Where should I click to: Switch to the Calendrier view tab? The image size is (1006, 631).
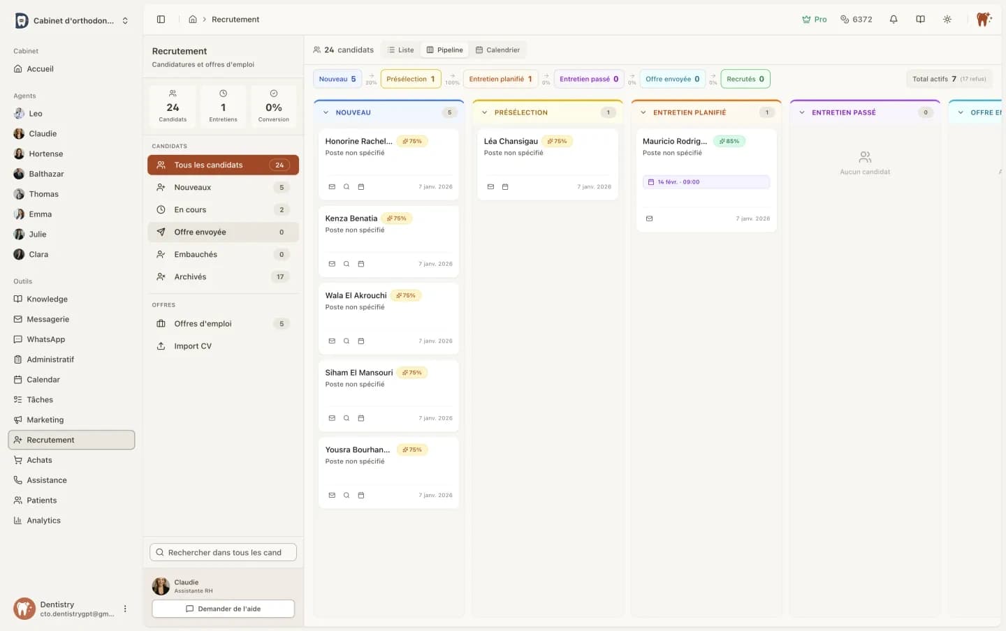pyautogui.click(x=497, y=50)
